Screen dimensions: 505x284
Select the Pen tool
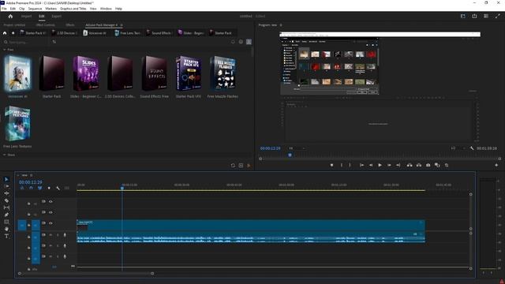tap(6, 215)
